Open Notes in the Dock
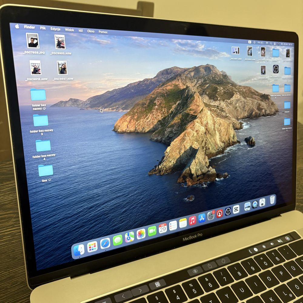This screenshot has width=303, height=303. pyautogui.click(x=183, y=223)
